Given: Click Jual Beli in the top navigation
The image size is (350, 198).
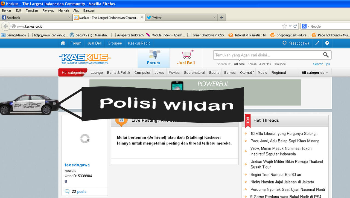Looking at the screenshot, I should coord(94,43).
